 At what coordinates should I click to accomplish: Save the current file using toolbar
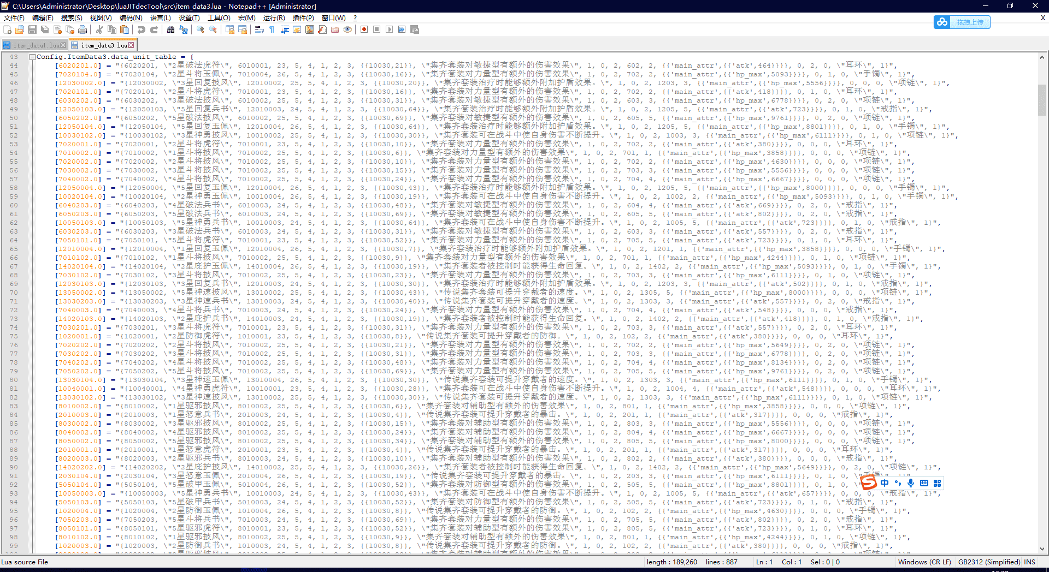[x=32, y=29]
